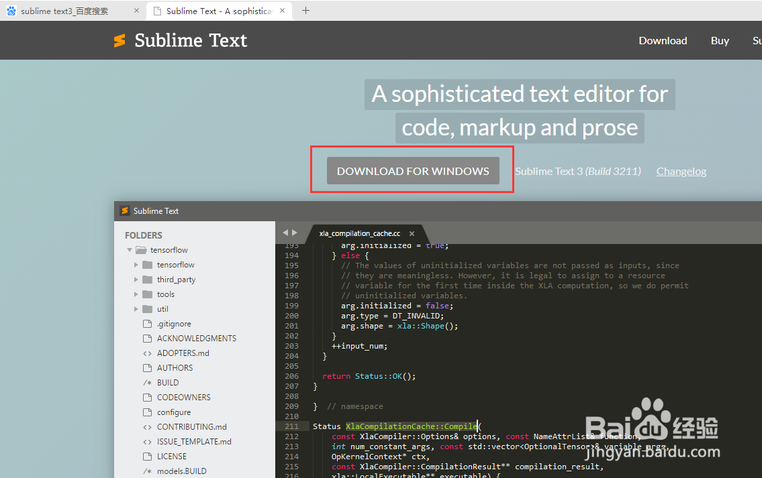762x478 pixels.
Task: Go to previous tab with left arrow
Action: 286,233
